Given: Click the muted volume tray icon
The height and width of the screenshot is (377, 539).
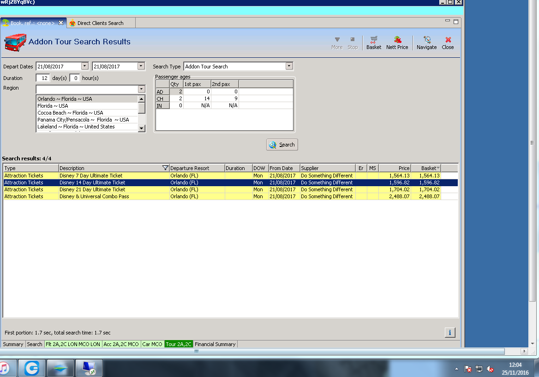Looking at the screenshot, I should coord(490,369).
